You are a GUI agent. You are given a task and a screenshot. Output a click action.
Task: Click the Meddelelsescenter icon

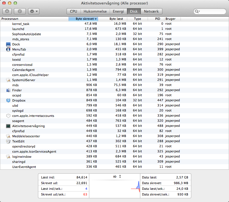coord(8,136)
